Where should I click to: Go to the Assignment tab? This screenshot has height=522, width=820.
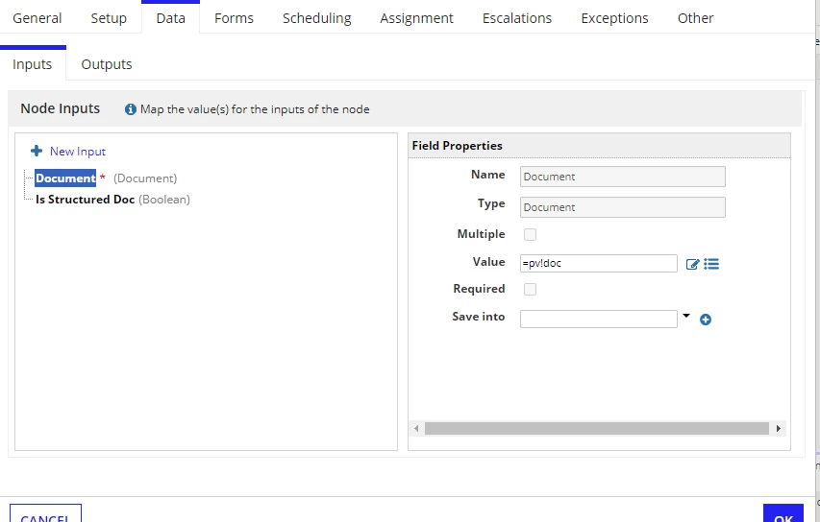click(x=417, y=18)
